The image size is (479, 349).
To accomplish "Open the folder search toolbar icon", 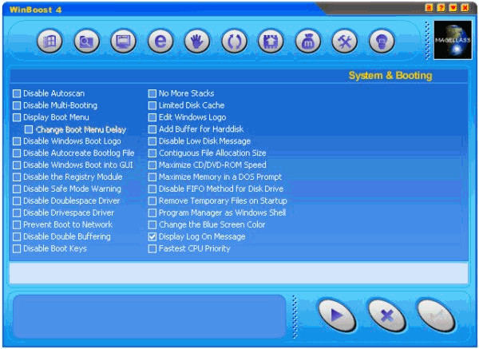I will pyautogui.click(x=86, y=42).
